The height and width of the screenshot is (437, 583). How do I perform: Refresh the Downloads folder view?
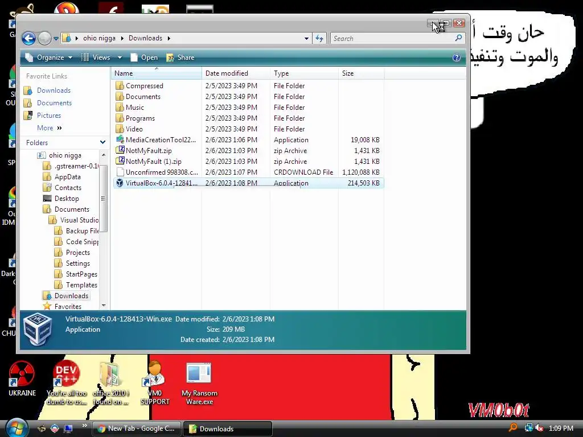click(x=319, y=38)
